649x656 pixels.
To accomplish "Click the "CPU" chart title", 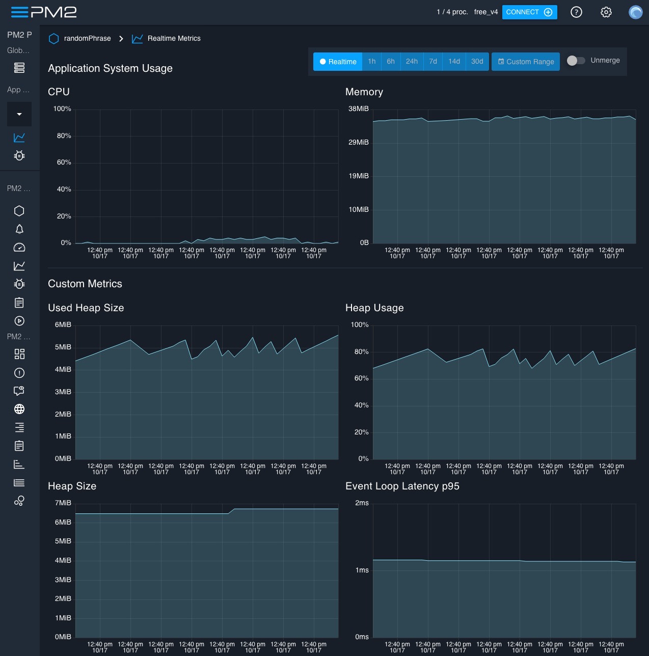I will (59, 92).
